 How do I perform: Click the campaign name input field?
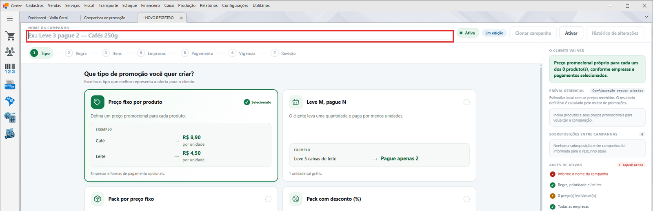tap(240, 36)
